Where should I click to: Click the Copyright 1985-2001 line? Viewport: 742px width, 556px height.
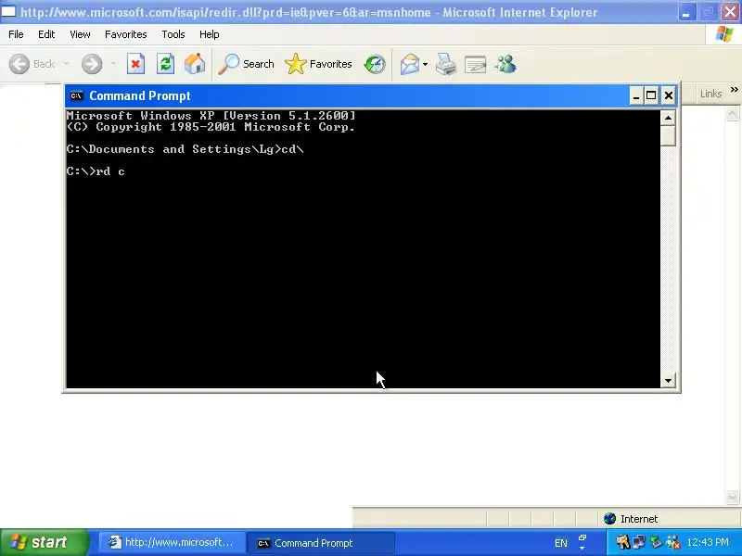click(211, 127)
